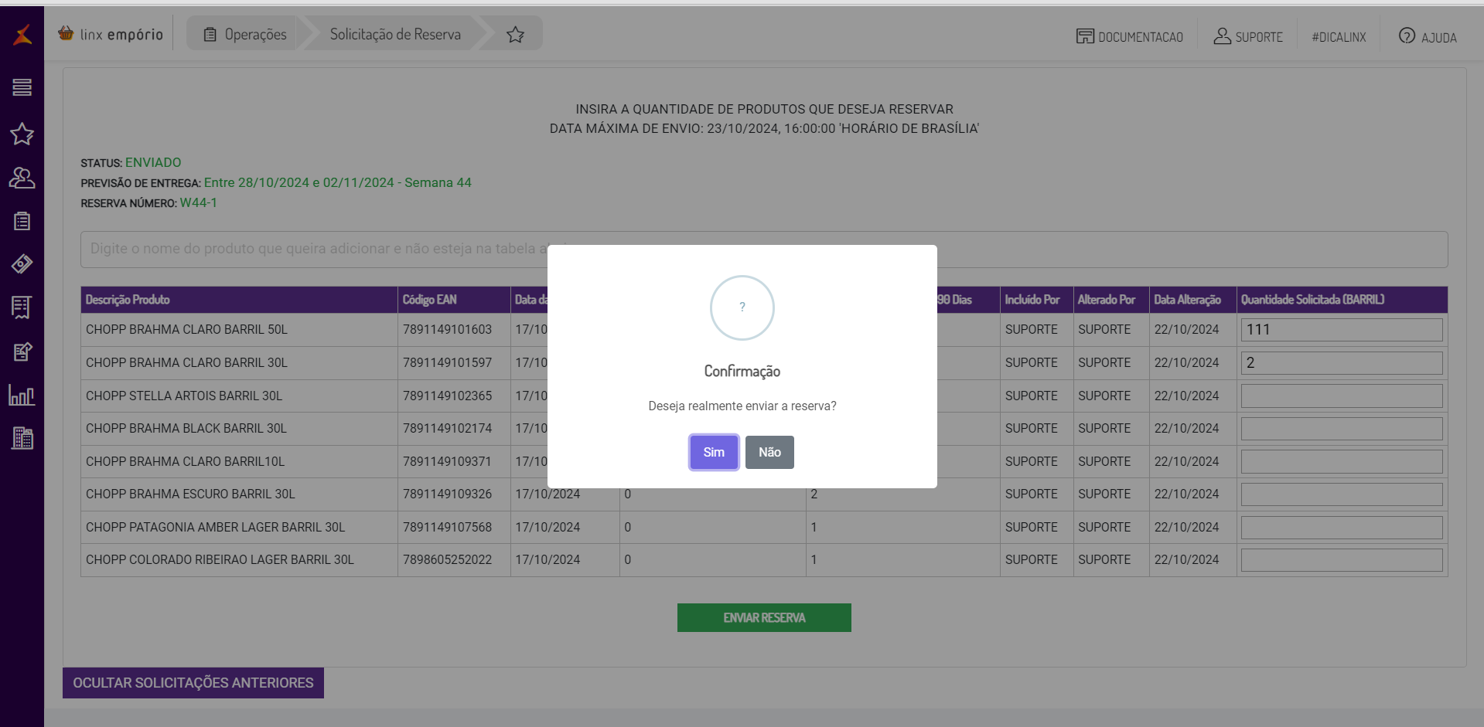The height and width of the screenshot is (727, 1484).
Task: Select product text CHOPP BRAHMA BLACK BARRIL 30L
Action: click(x=186, y=428)
